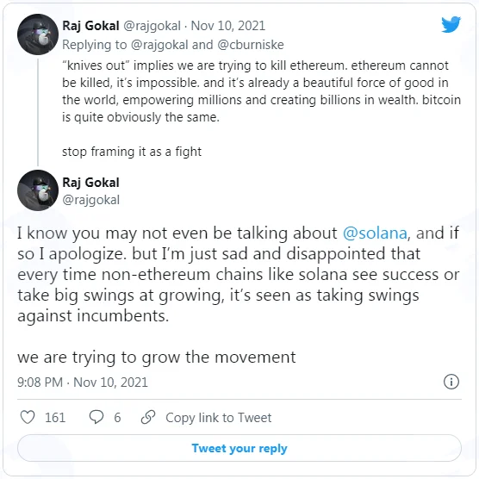Click the chain link copy icon

(x=148, y=417)
